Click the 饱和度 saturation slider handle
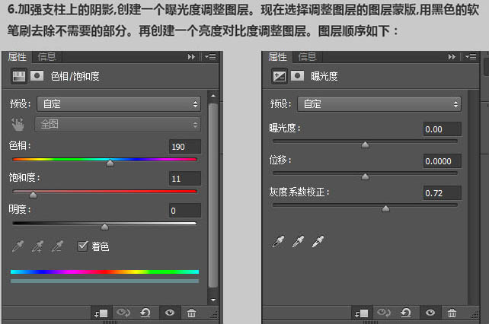Screen dimensions: 489x324 point(33,195)
